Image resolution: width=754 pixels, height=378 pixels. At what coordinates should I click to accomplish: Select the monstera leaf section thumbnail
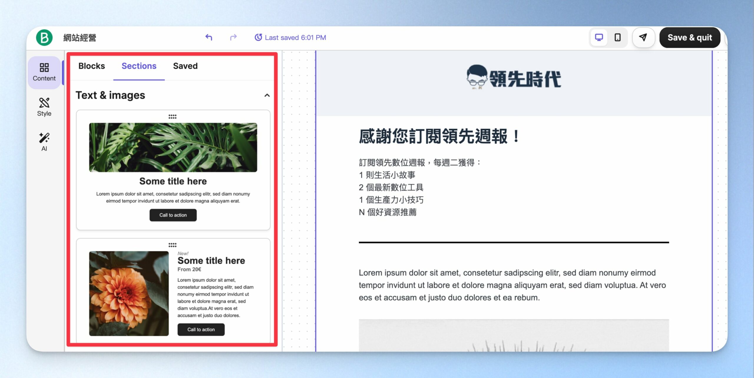(x=173, y=147)
